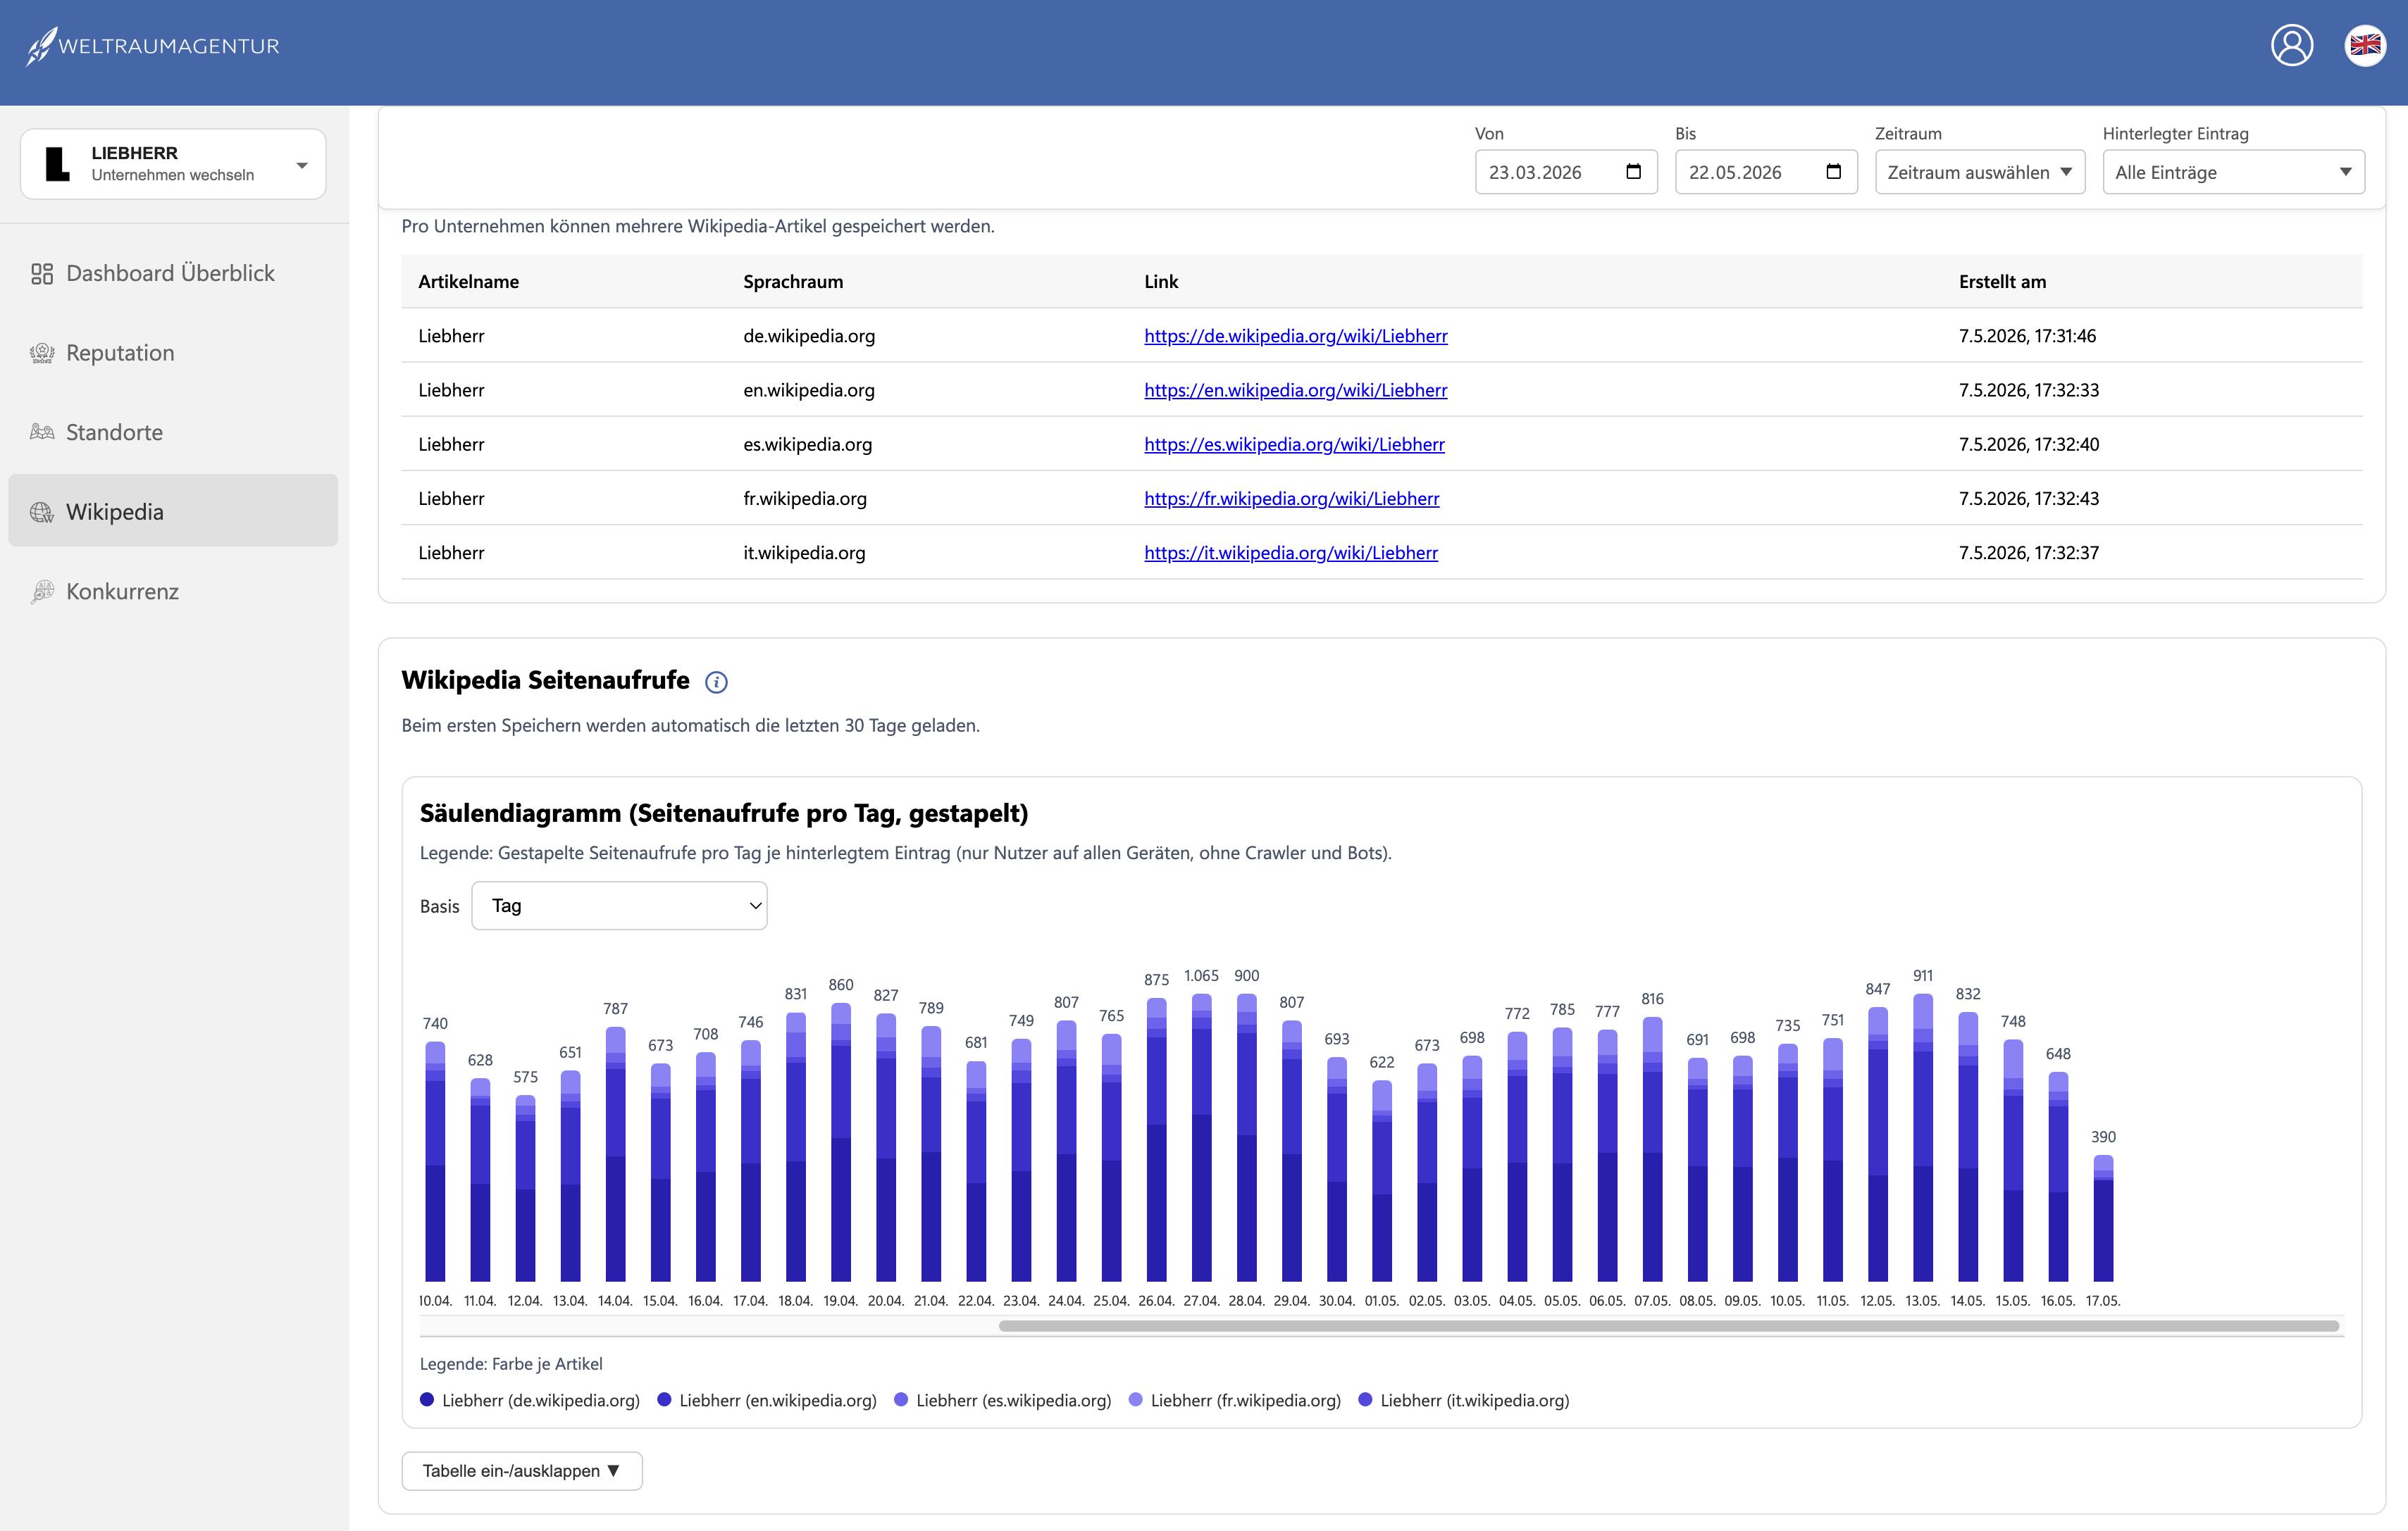The image size is (2408, 1531).
Task: Open the Basis Tag dropdown
Action: [619, 906]
